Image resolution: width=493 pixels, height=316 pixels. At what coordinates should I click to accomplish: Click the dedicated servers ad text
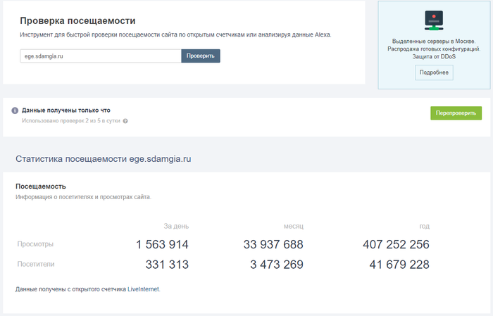[x=434, y=49]
